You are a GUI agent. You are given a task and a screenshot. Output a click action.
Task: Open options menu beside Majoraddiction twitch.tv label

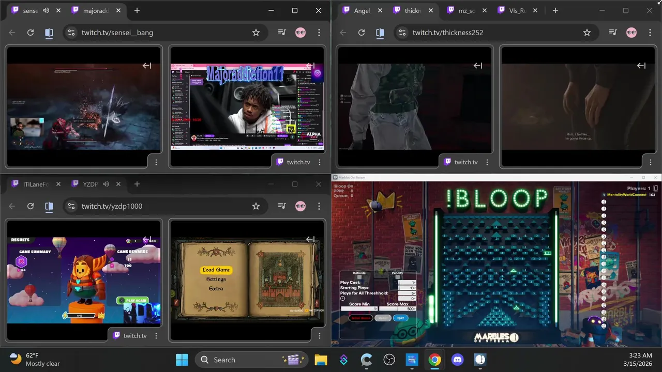320,162
